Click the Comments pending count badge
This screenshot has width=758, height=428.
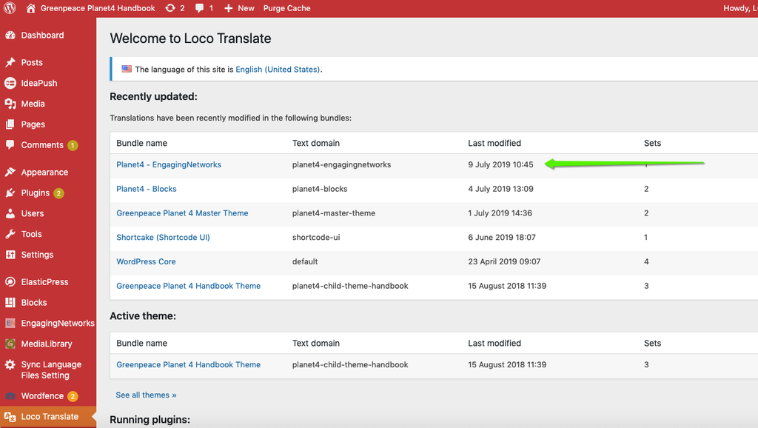pos(73,145)
